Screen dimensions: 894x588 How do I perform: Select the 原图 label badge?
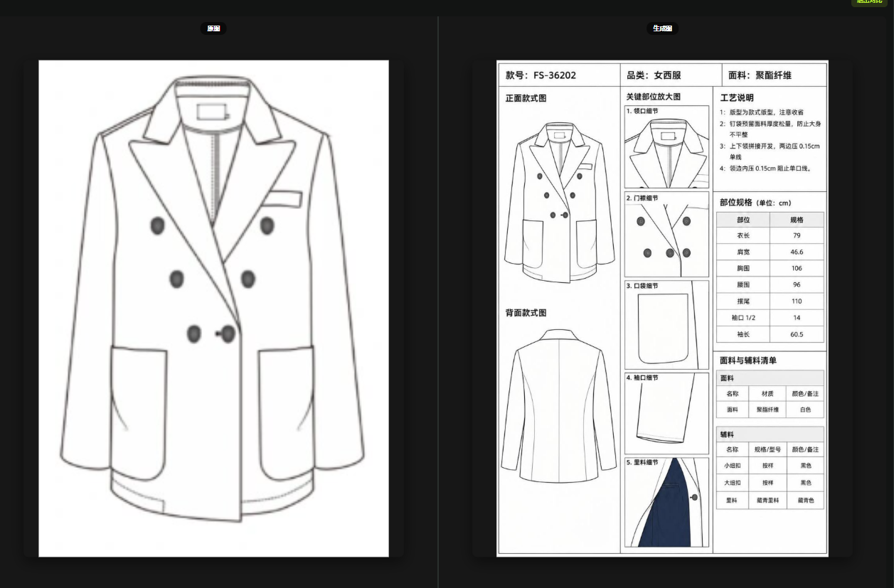(213, 28)
